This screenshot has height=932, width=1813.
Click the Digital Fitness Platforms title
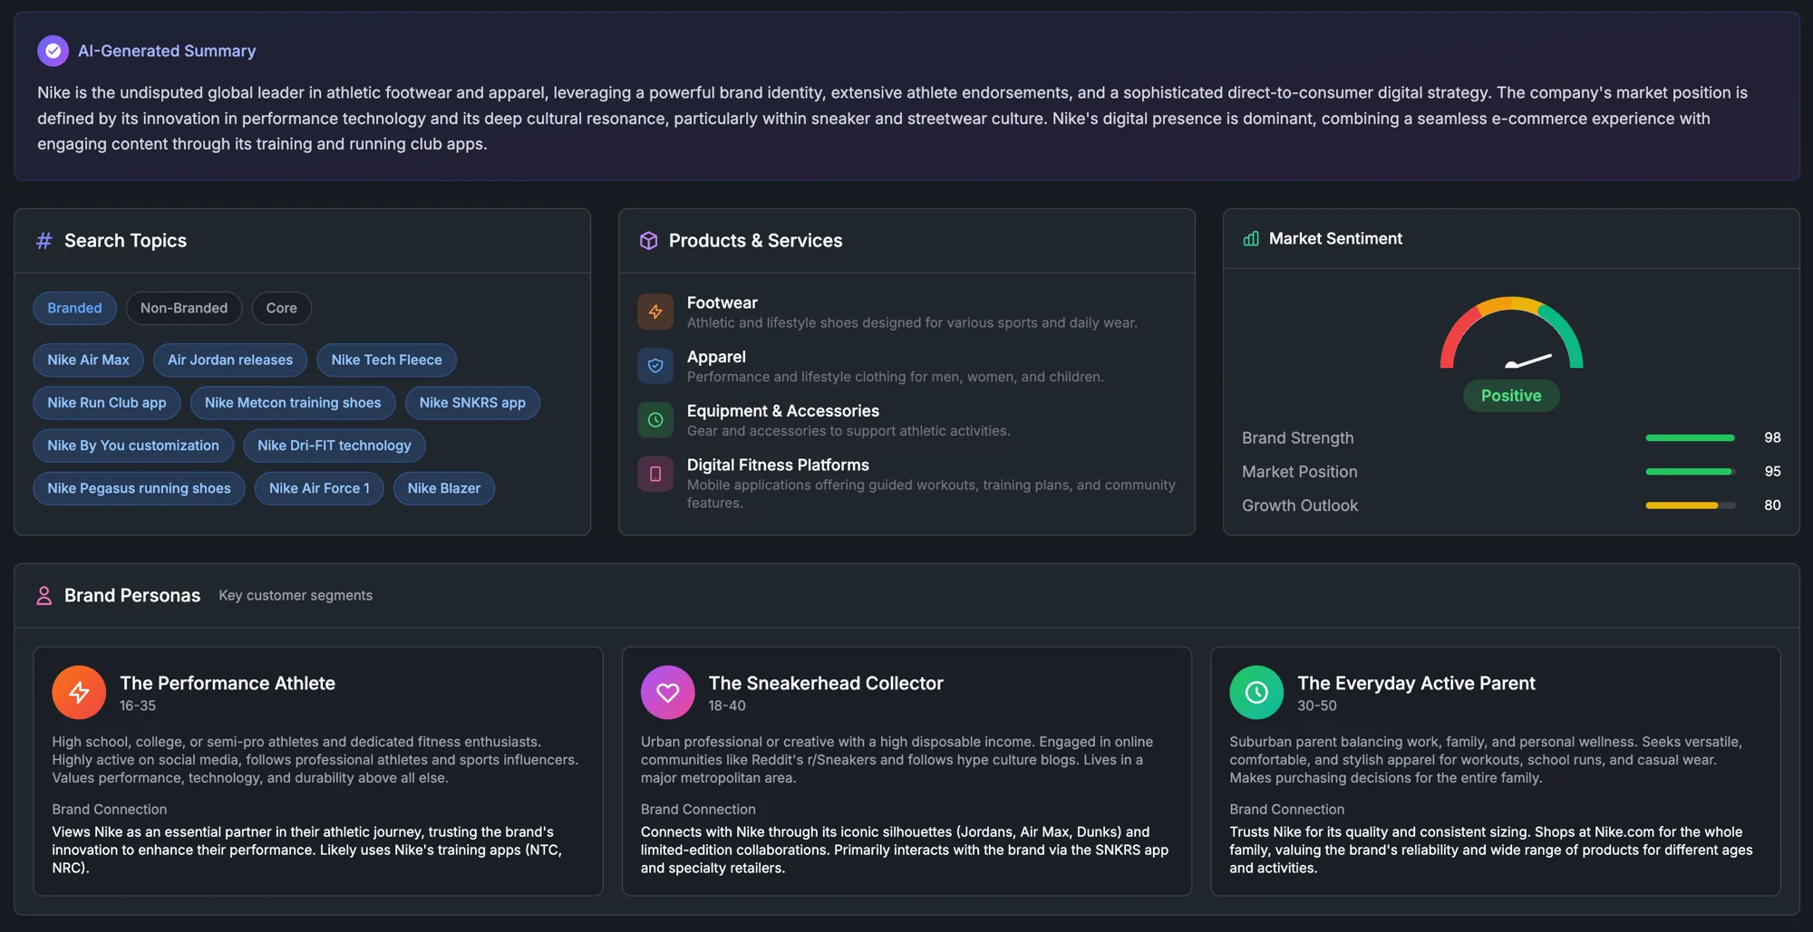(x=778, y=466)
